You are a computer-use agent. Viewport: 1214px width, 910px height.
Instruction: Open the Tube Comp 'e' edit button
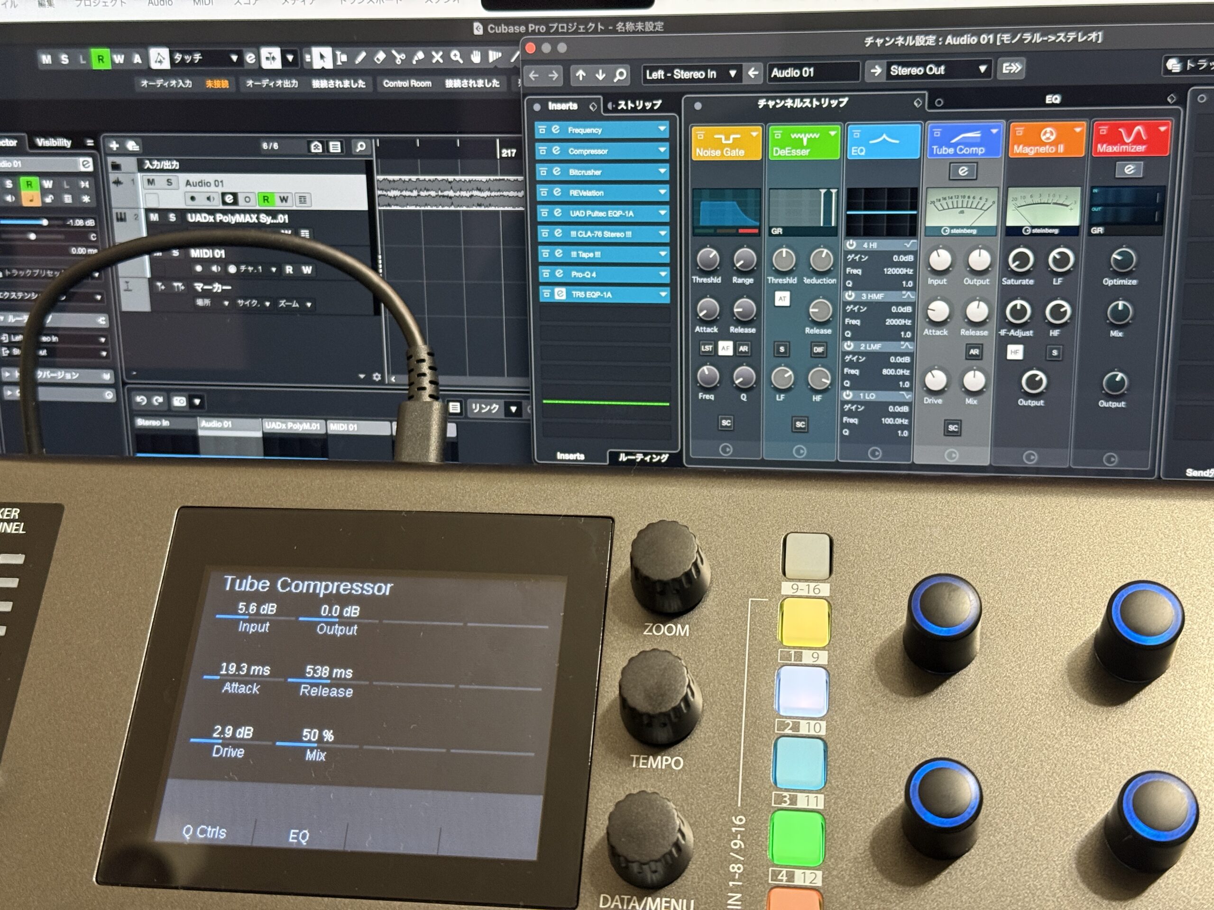point(963,171)
